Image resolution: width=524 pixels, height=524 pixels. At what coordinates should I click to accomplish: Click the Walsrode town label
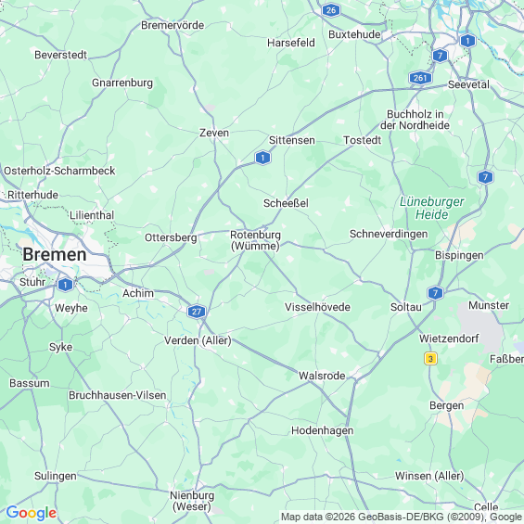point(322,376)
